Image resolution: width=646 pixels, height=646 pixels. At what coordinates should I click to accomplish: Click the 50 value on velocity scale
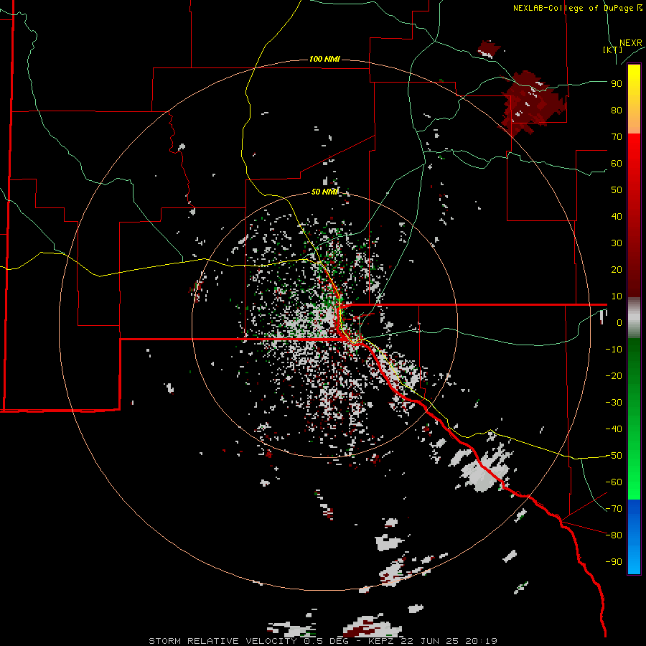click(617, 190)
